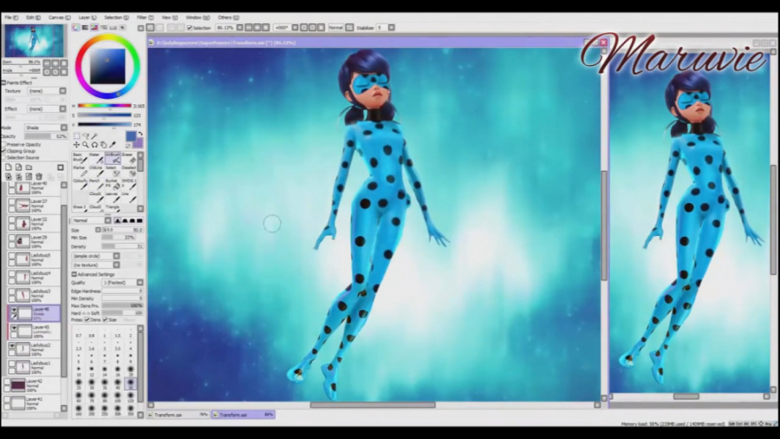Open the Others menu

click(228, 17)
